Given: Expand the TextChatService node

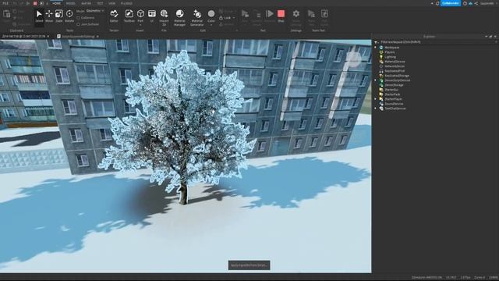Looking at the screenshot, I should coord(376,108).
